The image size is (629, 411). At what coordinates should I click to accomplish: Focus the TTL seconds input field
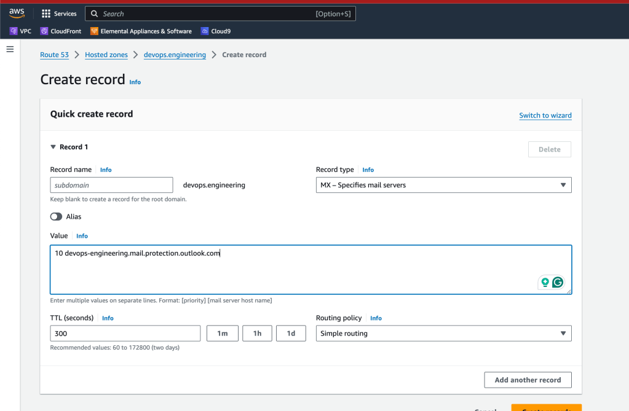tap(125, 333)
